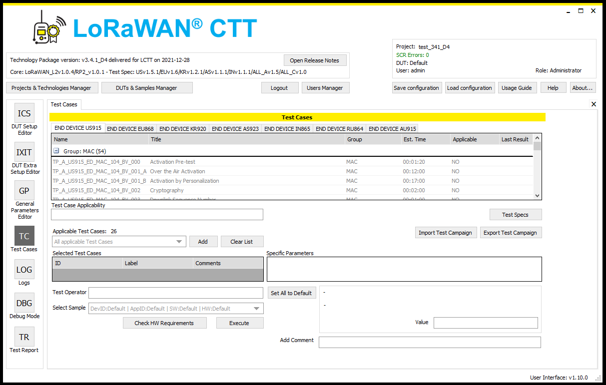Click Set All to Default button
This screenshot has width=606, height=385.
pyautogui.click(x=291, y=293)
